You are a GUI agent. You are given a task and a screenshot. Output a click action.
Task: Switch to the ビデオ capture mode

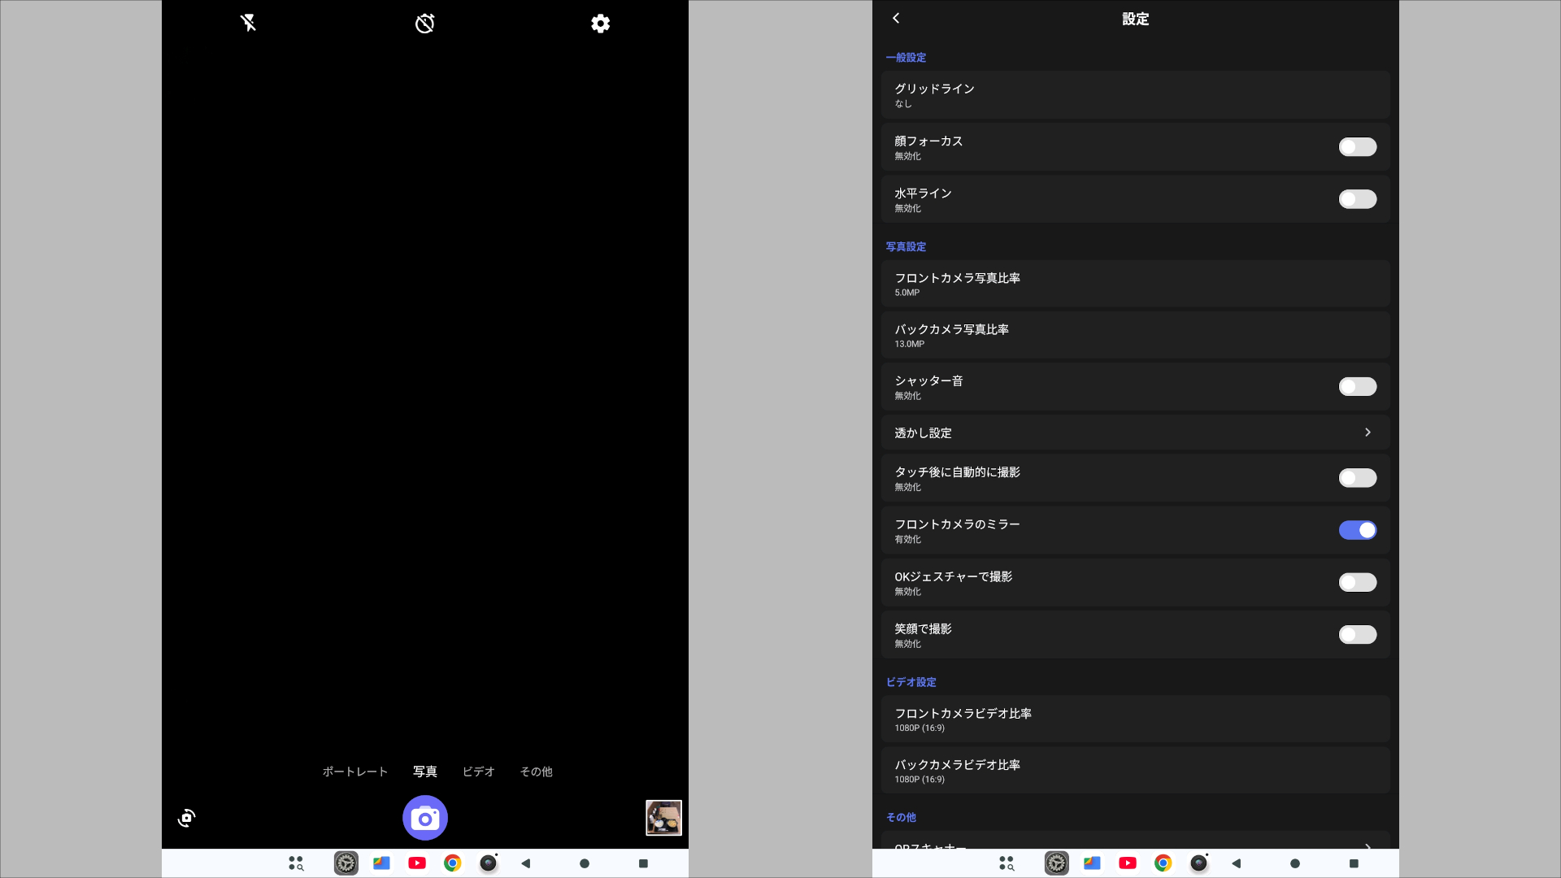click(478, 772)
